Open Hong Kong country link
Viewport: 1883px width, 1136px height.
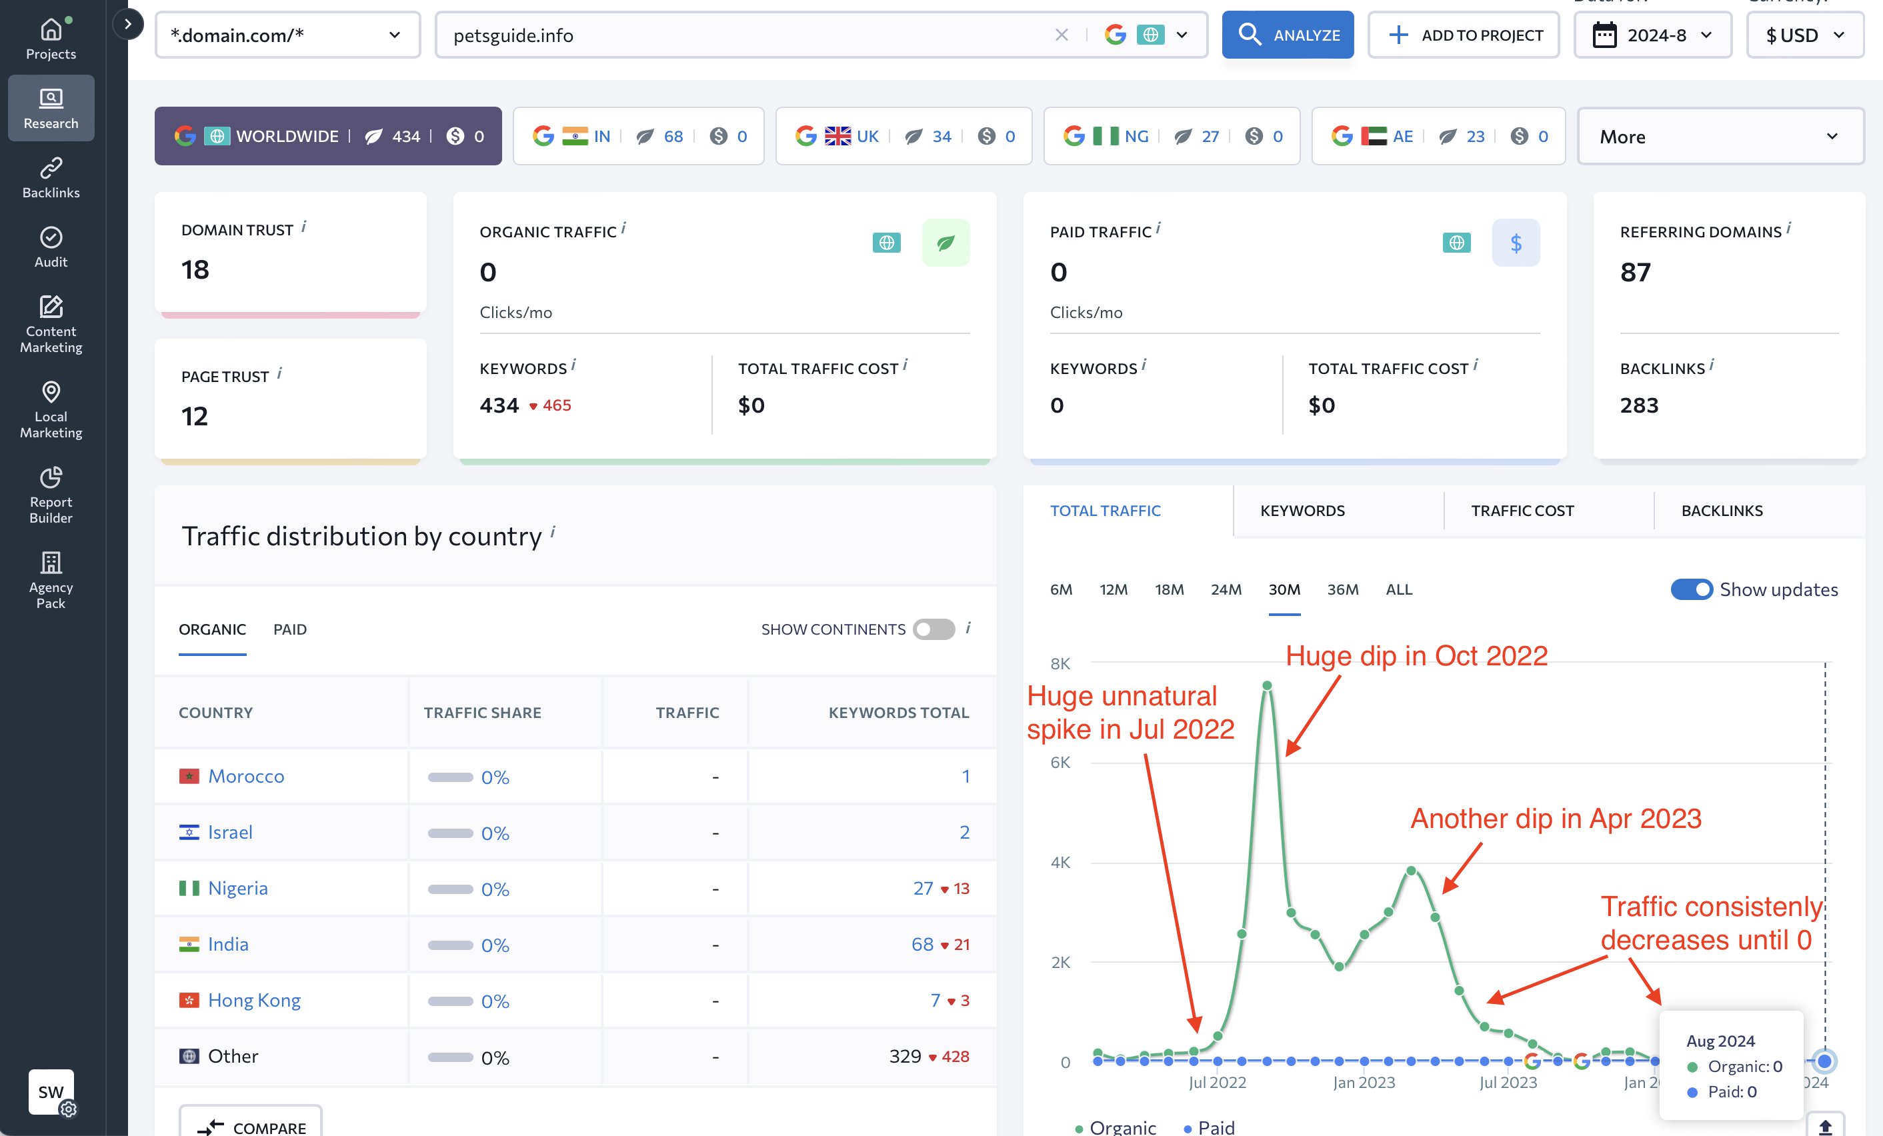pos(254,999)
